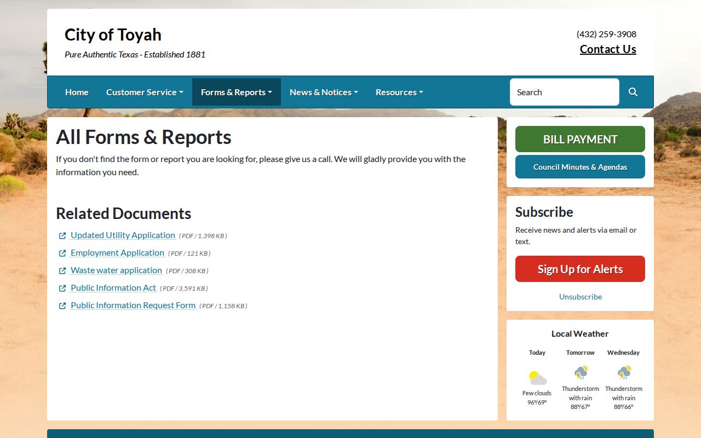Click the 'PDF / 3,591 KB' file size text
The image size is (701, 438).
184,289
